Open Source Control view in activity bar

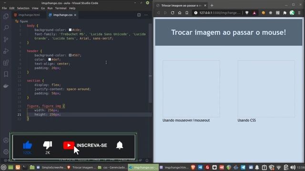click(6, 39)
